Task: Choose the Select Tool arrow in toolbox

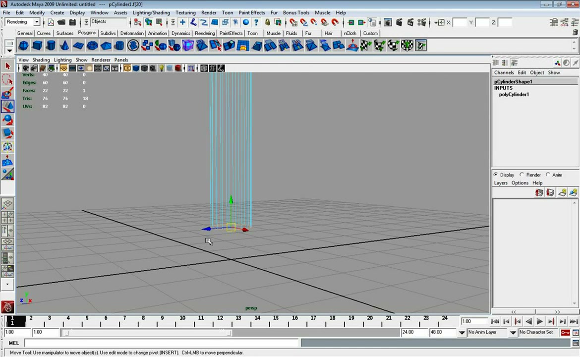Action: tap(8, 66)
